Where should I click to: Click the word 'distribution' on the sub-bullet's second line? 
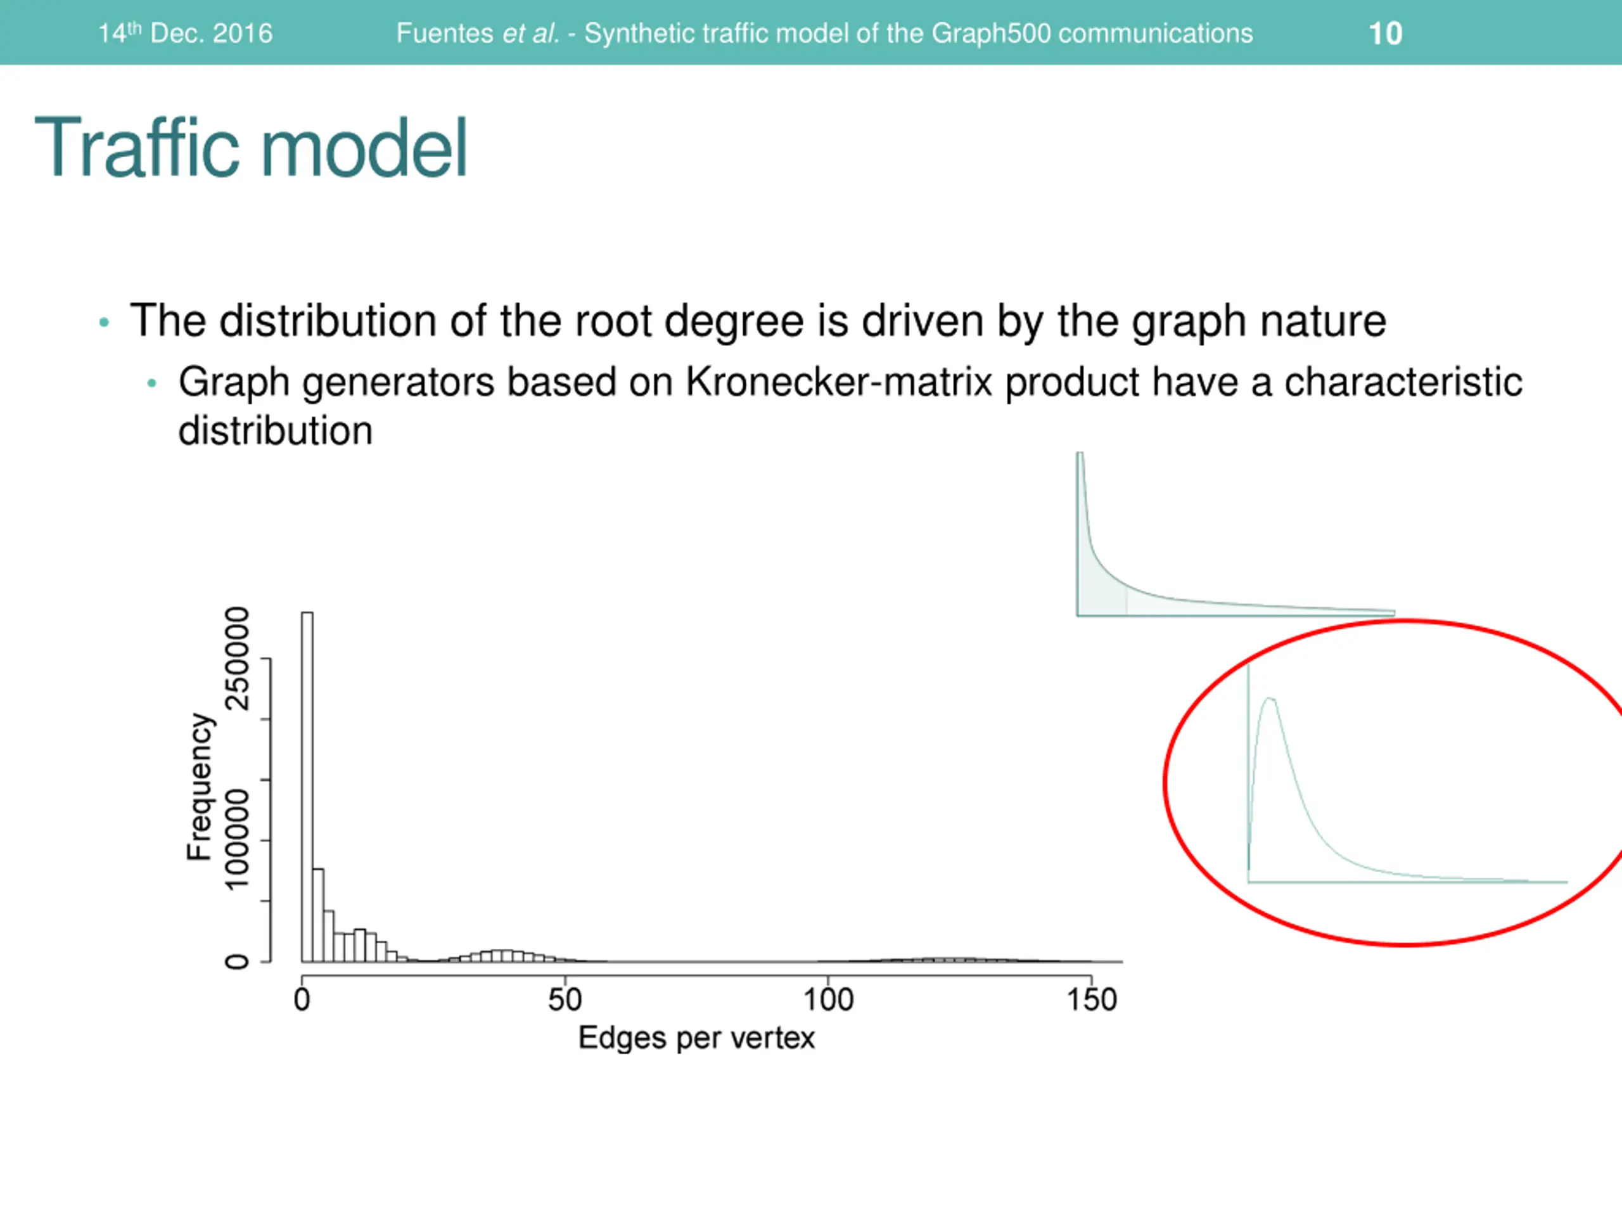(x=276, y=430)
